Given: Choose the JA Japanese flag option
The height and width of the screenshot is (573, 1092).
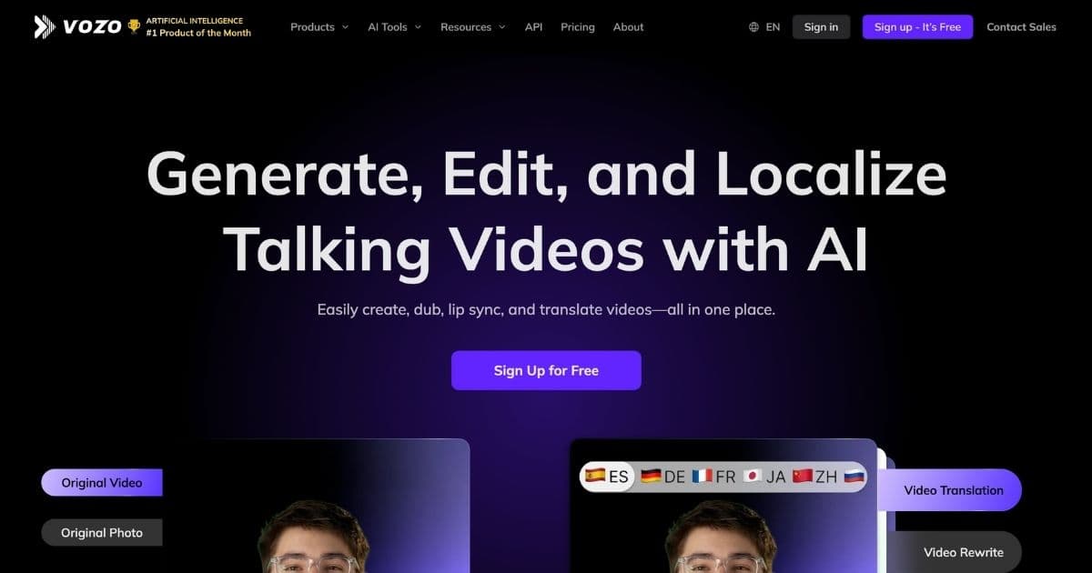Looking at the screenshot, I should [764, 477].
